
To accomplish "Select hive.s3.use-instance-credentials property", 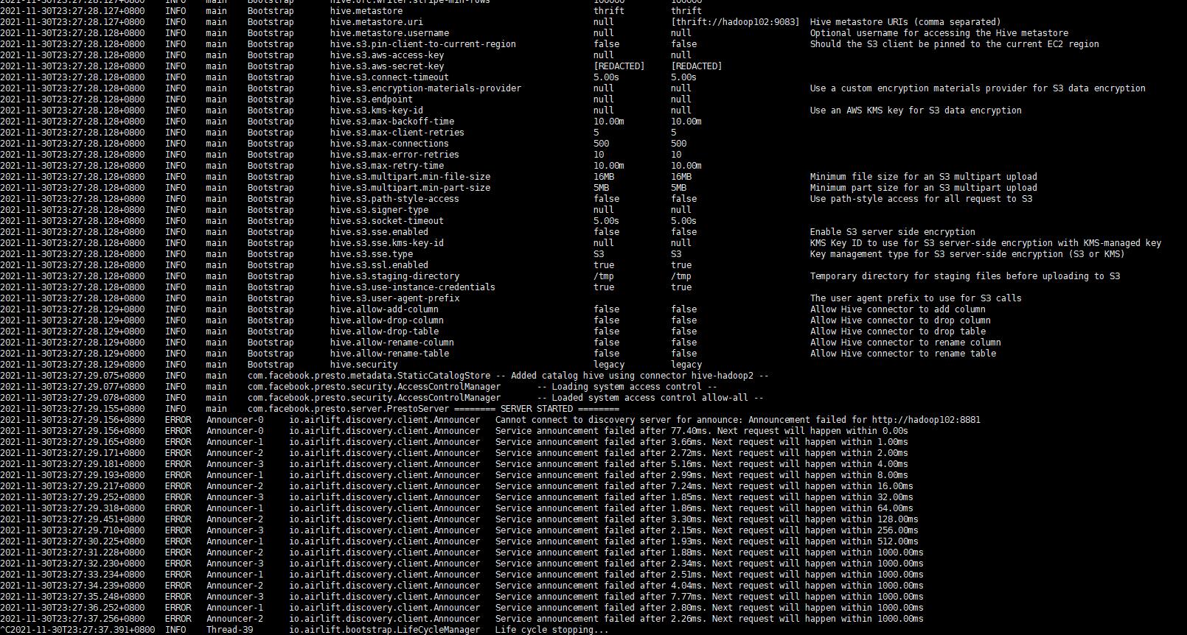I will [x=413, y=287].
